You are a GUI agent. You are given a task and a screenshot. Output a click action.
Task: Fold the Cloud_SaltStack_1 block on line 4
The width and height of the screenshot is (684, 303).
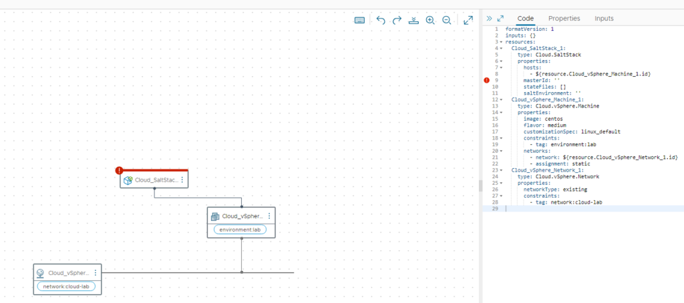point(501,48)
